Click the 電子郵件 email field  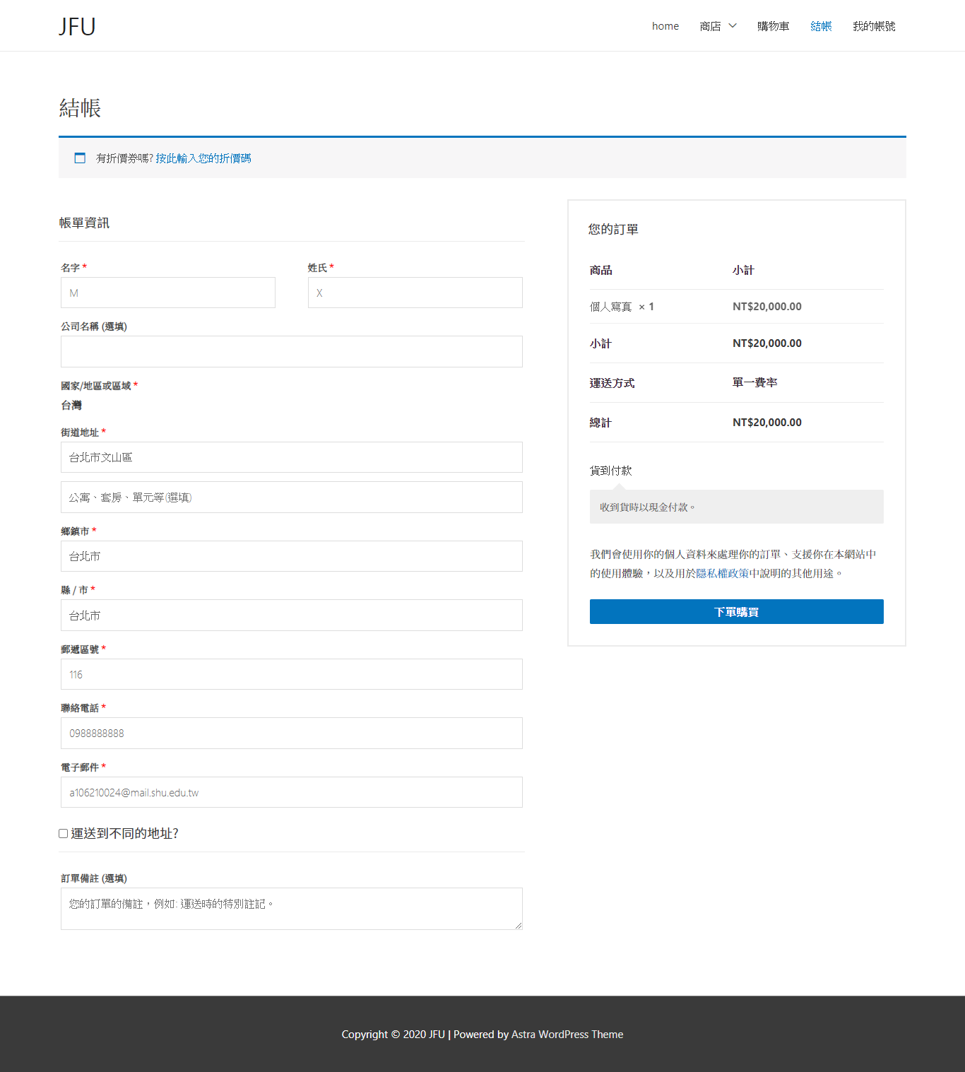(291, 792)
